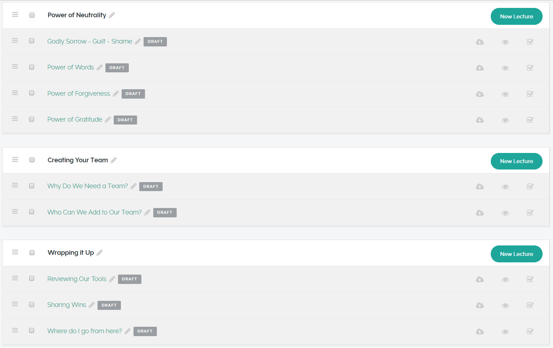Click the drag handle of Wrapping it Up section
This screenshot has height=348, width=553.
[x=15, y=252]
